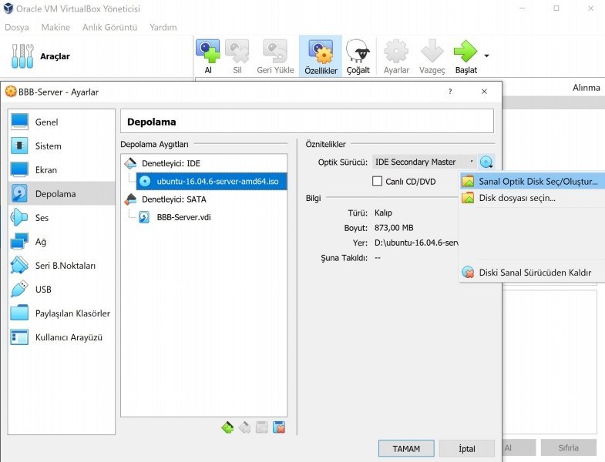The height and width of the screenshot is (462, 605).
Task: Open the Makine menu
Action: pyautogui.click(x=55, y=27)
